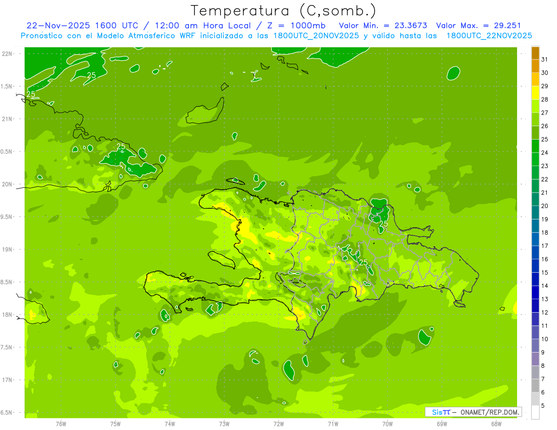Click the "68W" longitude label
The width and height of the screenshot is (557, 430).
pyautogui.click(x=496, y=424)
